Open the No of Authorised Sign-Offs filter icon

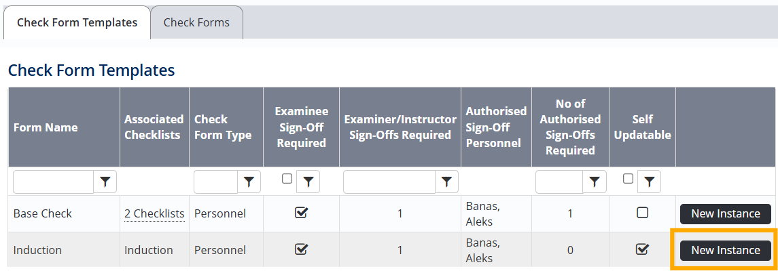click(x=595, y=182)
